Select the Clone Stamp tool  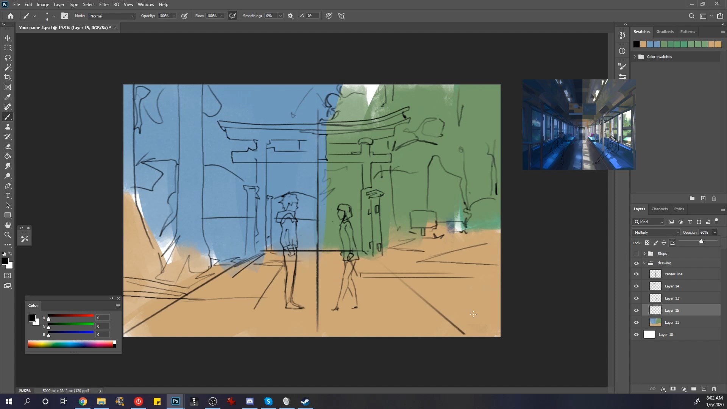[8, 126]
